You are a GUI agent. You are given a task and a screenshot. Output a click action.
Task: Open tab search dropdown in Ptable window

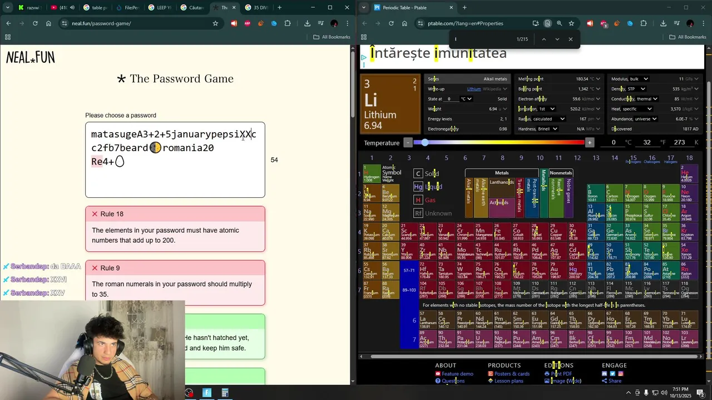[364, 7]
